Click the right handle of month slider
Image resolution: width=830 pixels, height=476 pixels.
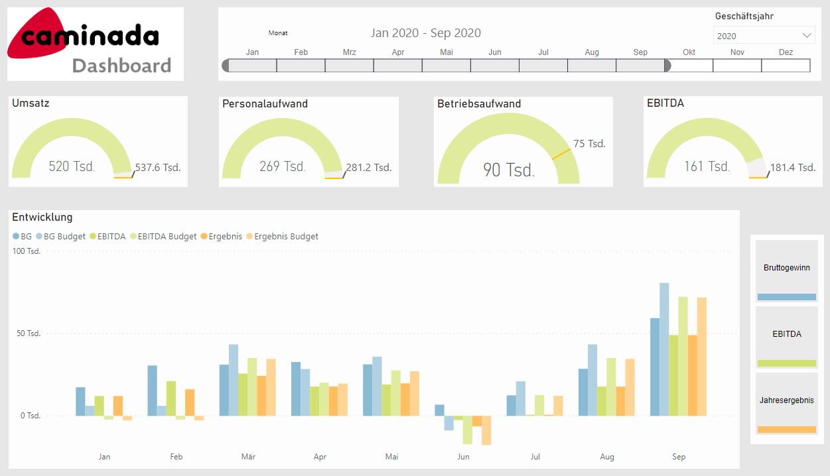click(667, 66)
